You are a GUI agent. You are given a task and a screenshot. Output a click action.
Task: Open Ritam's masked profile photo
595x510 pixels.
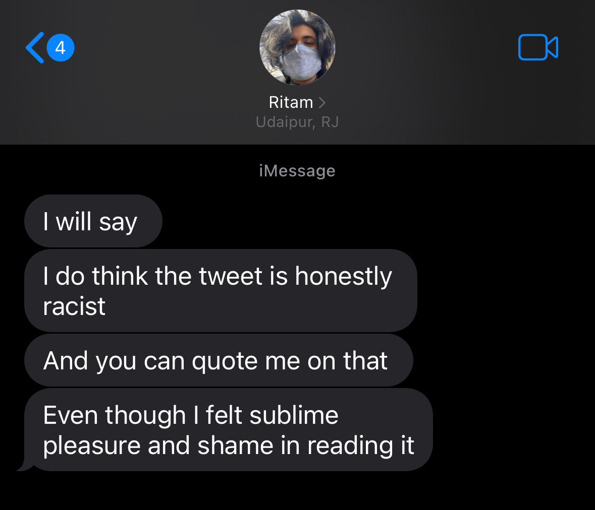[x=298, y=47]
